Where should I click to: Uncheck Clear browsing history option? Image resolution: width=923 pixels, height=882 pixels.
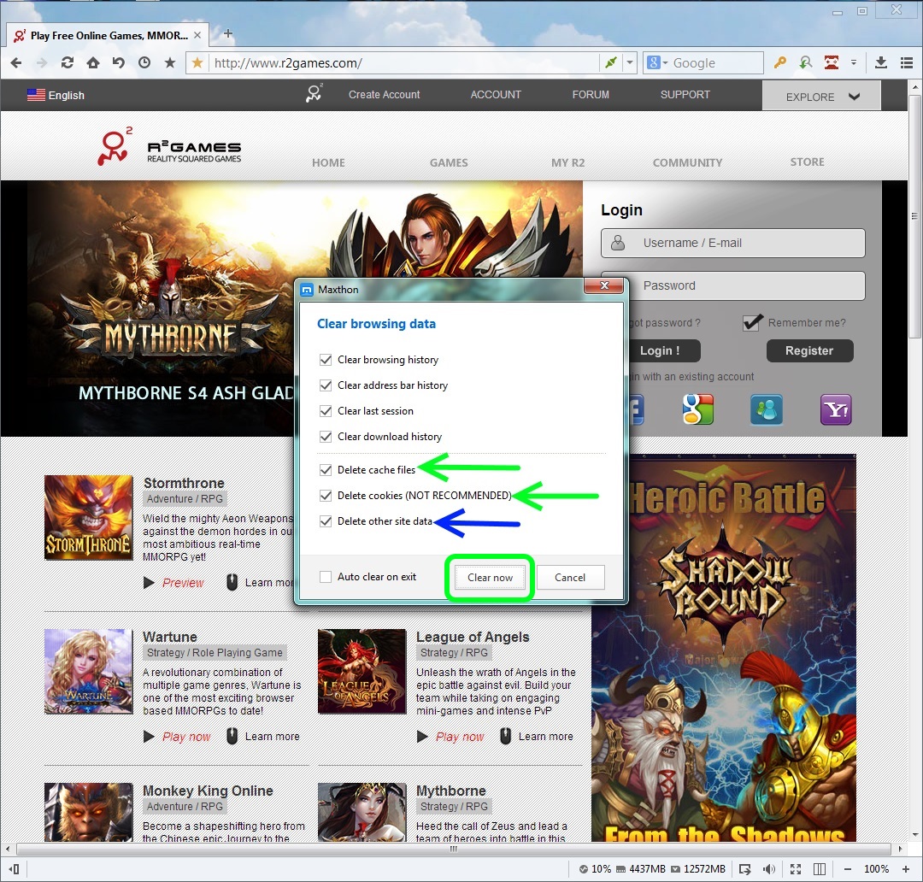(x=325, y=360)
